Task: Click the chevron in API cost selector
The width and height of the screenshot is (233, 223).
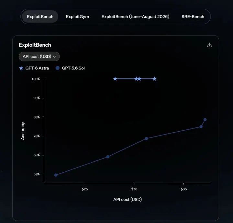Action: (x=54, y=57)
